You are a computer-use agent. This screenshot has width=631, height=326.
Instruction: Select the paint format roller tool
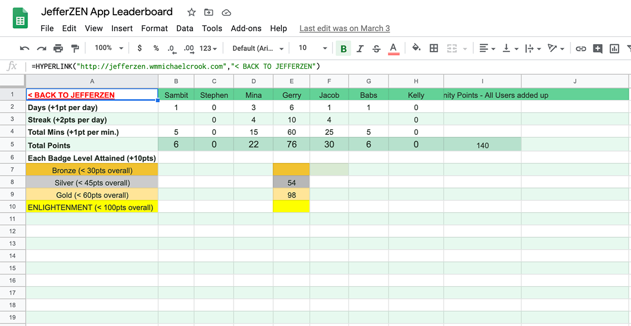click(x=75, y=48)
